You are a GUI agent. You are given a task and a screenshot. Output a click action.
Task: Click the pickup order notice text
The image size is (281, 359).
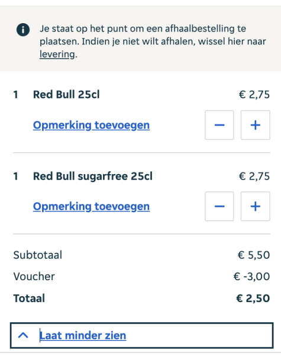point(153,41)
